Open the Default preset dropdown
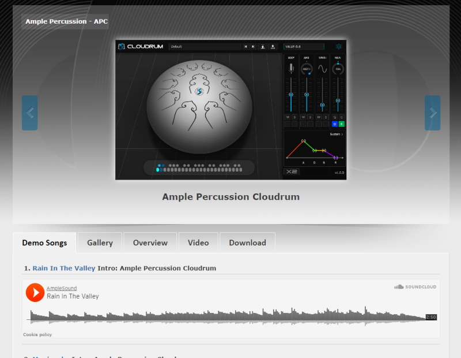 coord(205,47)
